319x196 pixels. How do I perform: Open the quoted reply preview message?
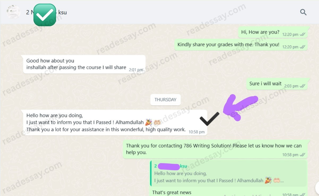point(228,173)
